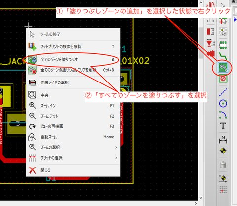
Task: Select the Add dimension tool
Action: [x=223, y=140]
